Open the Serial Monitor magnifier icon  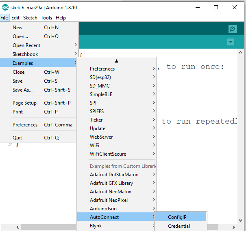click(233, 29)
